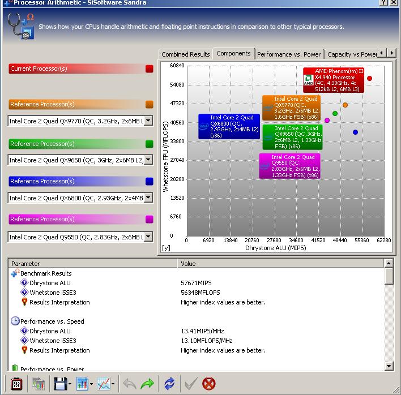Viewport: 401px width, 395px height.
Task: Click the green forward arrow icon
Action: tap(147, 384)
